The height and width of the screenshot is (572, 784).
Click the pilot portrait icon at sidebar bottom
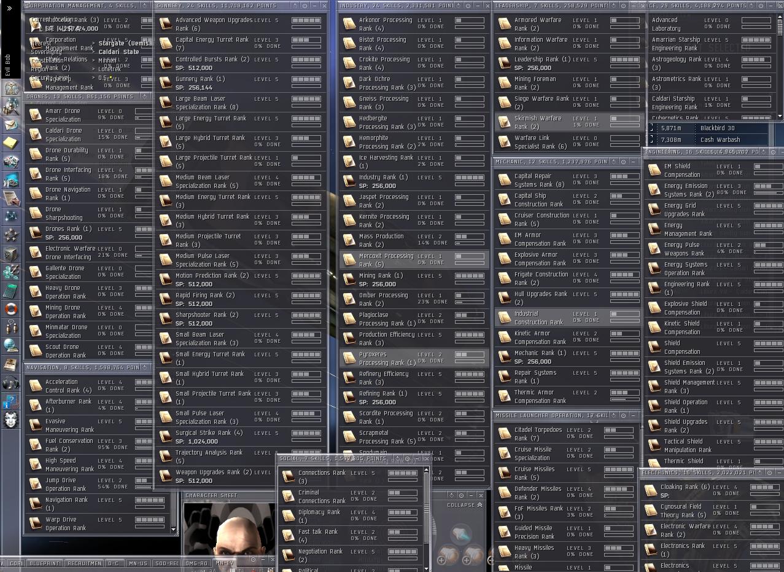[11, 420]
